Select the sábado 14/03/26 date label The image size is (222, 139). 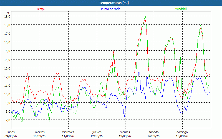pos(153,134)
